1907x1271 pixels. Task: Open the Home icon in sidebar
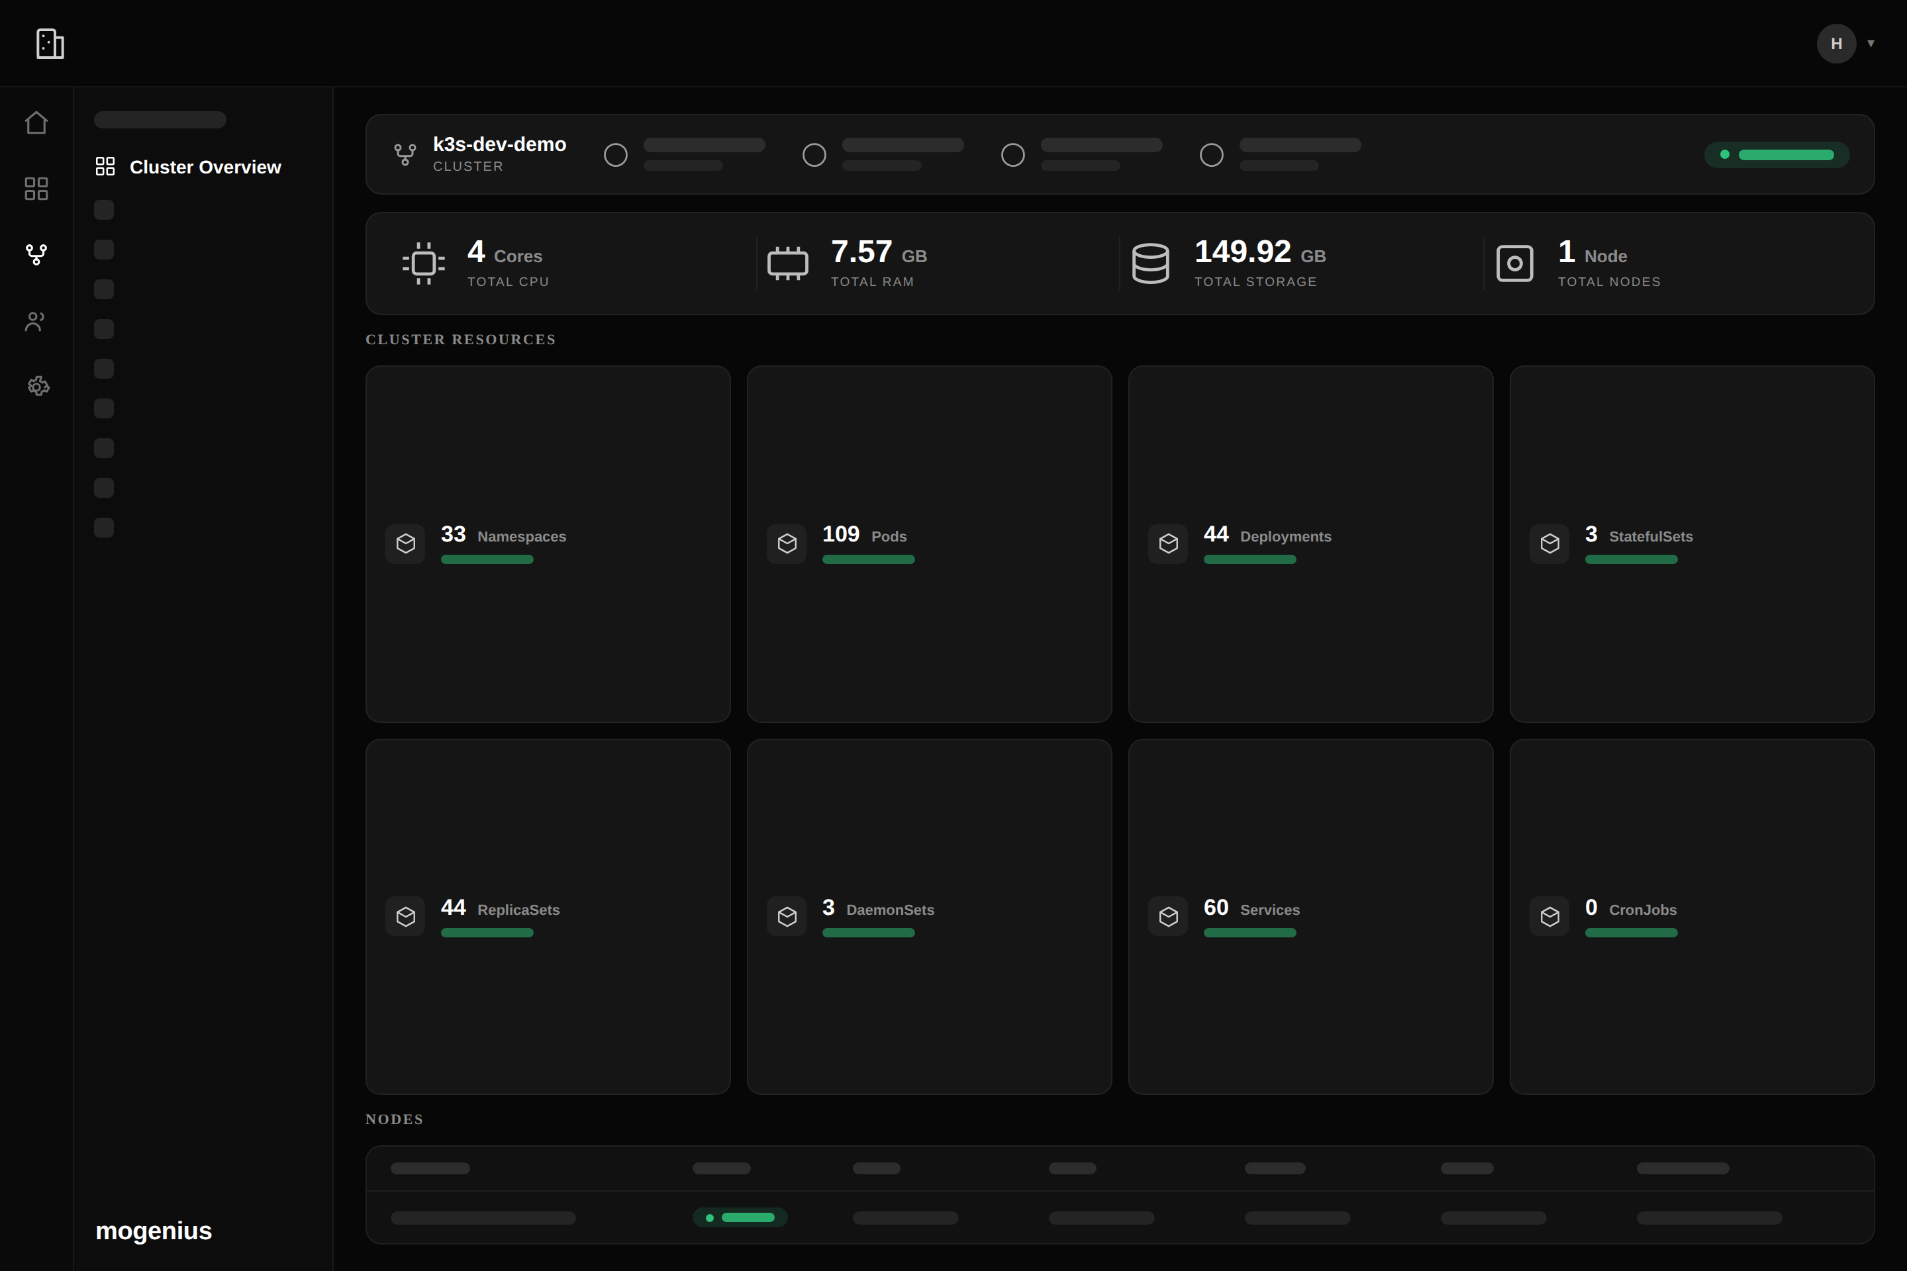36,122
